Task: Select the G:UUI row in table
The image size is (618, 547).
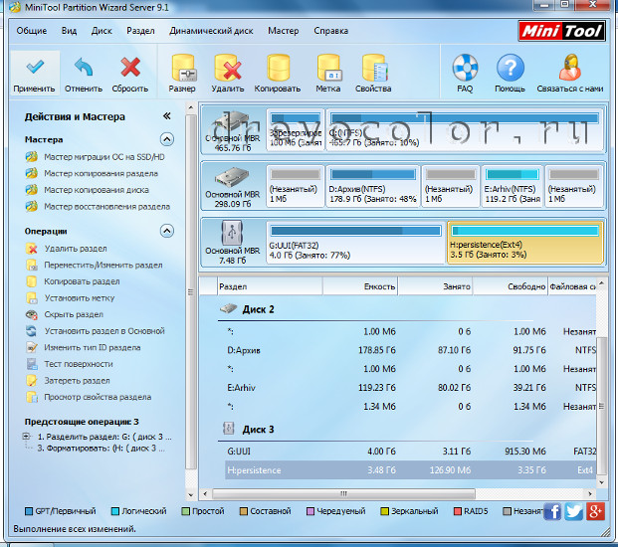Action: tap(410, 452)
